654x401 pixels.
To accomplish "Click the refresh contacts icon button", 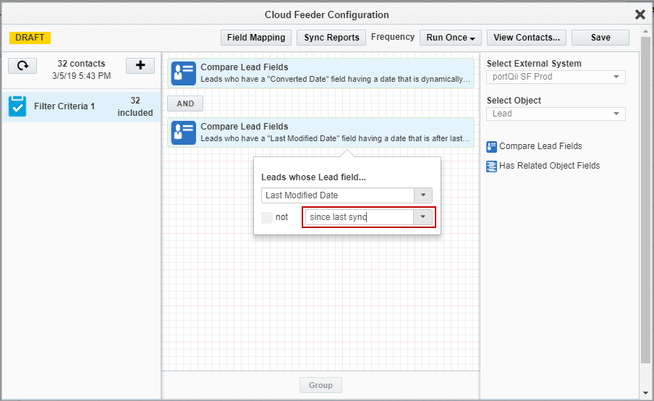I will pyautogui.click(x=23, y=66).
